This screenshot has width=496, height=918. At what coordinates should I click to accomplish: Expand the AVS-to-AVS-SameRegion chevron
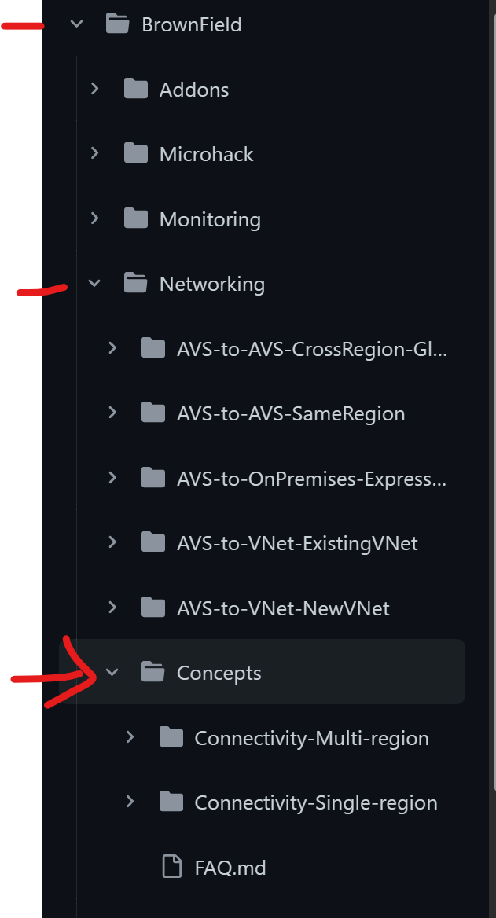[112, 413]
